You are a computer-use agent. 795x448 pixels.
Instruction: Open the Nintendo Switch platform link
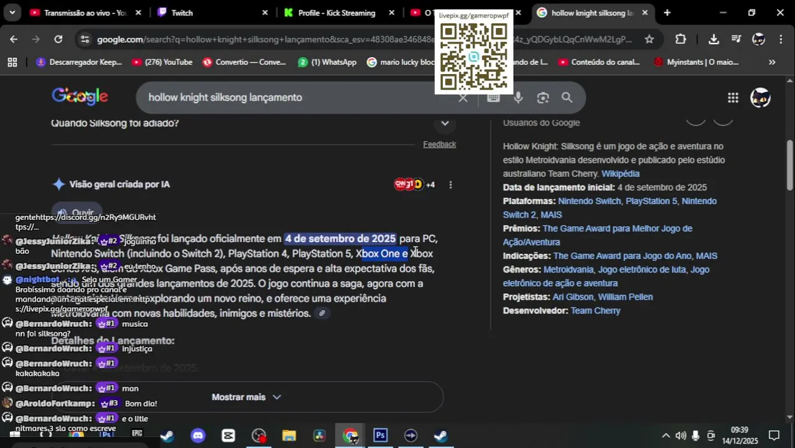tap(590, 201)
